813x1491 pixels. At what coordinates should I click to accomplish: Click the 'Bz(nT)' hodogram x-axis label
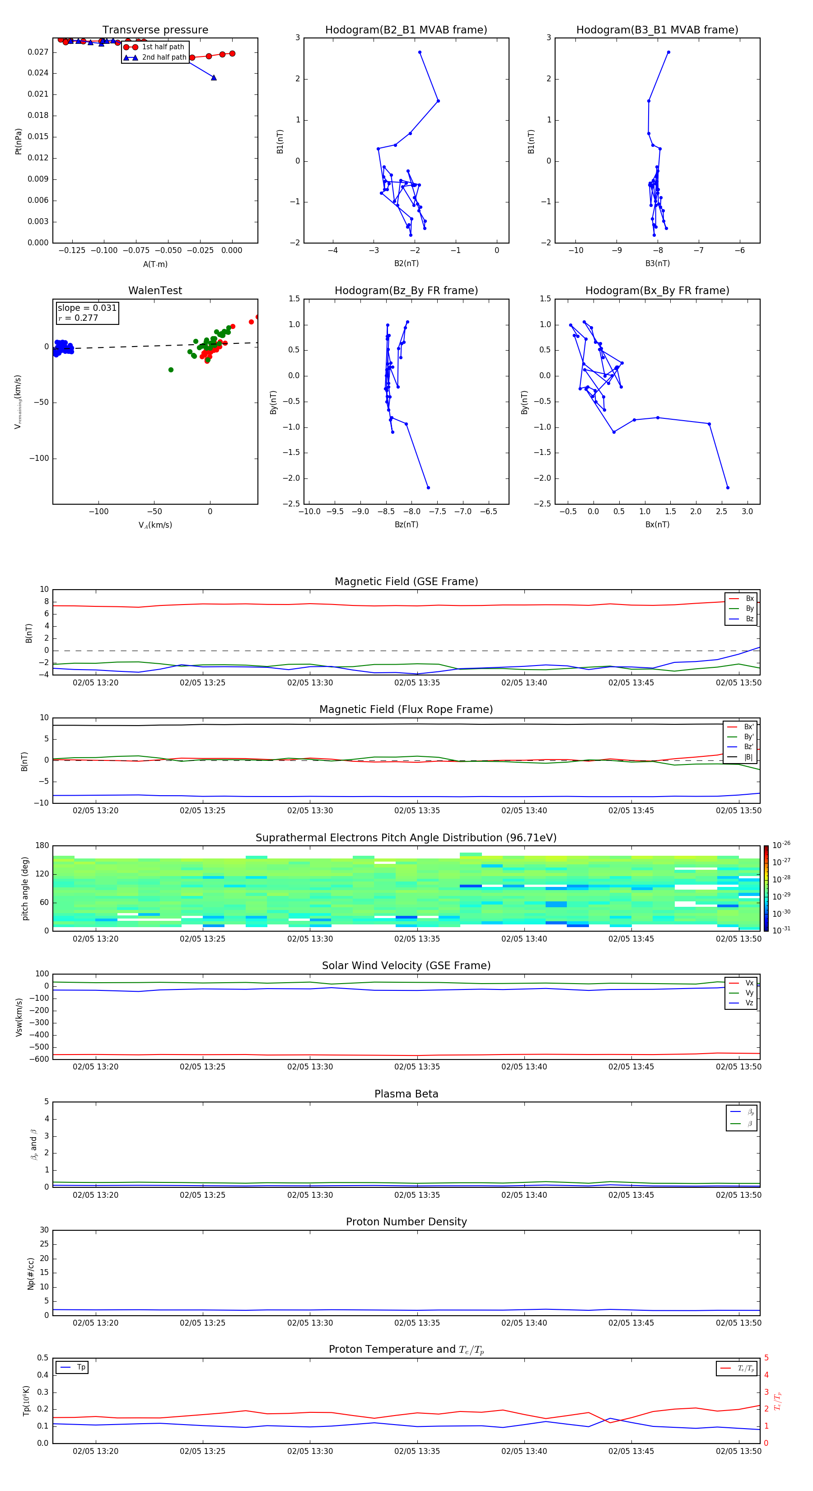[x=406, y=525]
